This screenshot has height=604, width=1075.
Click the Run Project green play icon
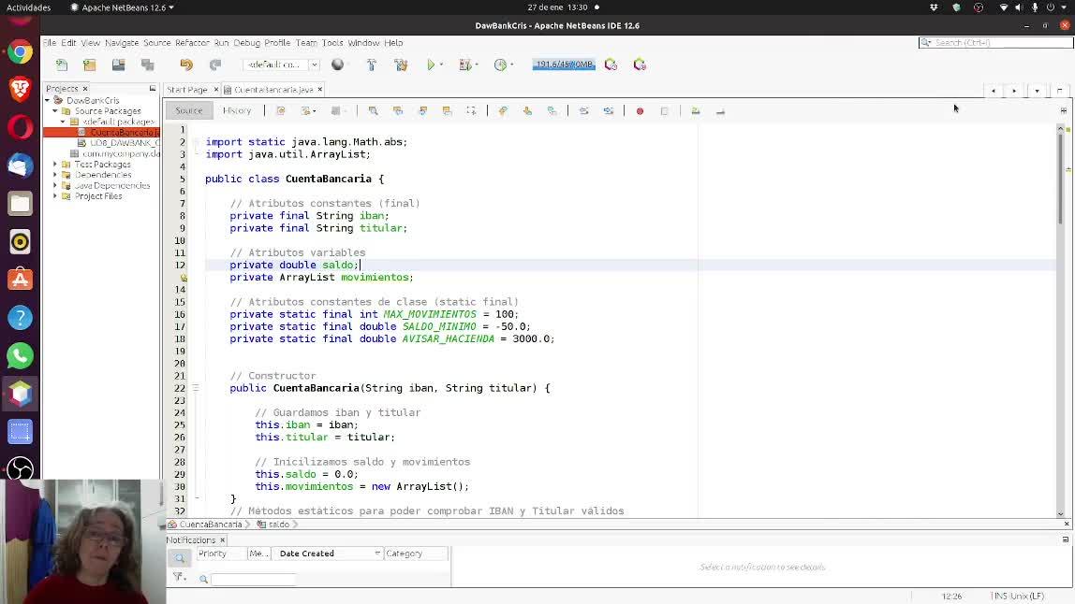[431, 65]
